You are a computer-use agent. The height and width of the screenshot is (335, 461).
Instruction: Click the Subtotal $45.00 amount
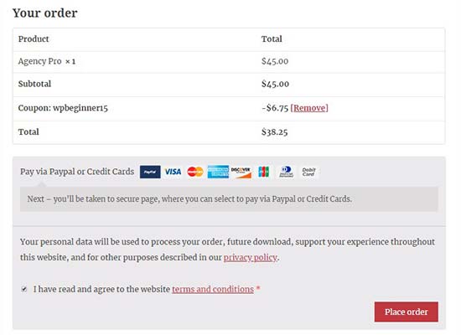[275, 84]
